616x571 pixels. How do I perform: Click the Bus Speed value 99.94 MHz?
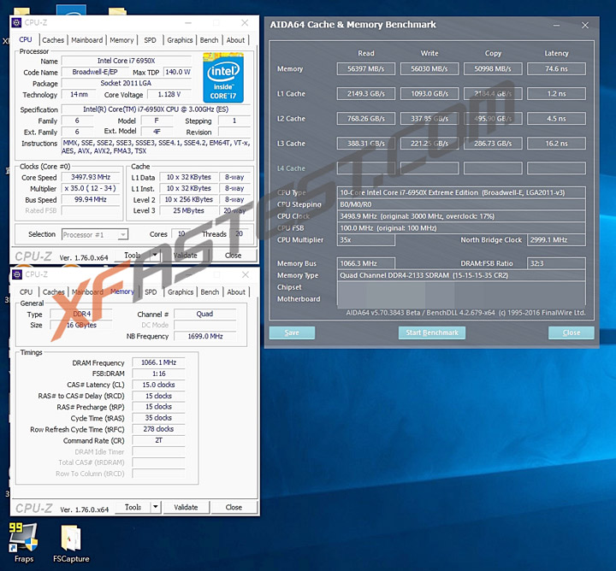tap(91, 199)
